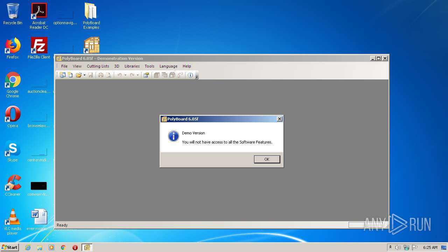Screen dimensions: 448x252
Task: Click the Save floppy disk icon
Action: [x=90, y=75]
